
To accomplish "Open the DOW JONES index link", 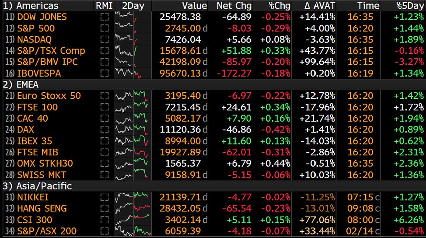I will click(x=42, y=17).
